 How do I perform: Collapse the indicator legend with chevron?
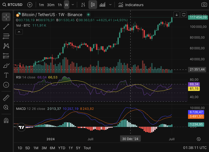coord(19,32)
